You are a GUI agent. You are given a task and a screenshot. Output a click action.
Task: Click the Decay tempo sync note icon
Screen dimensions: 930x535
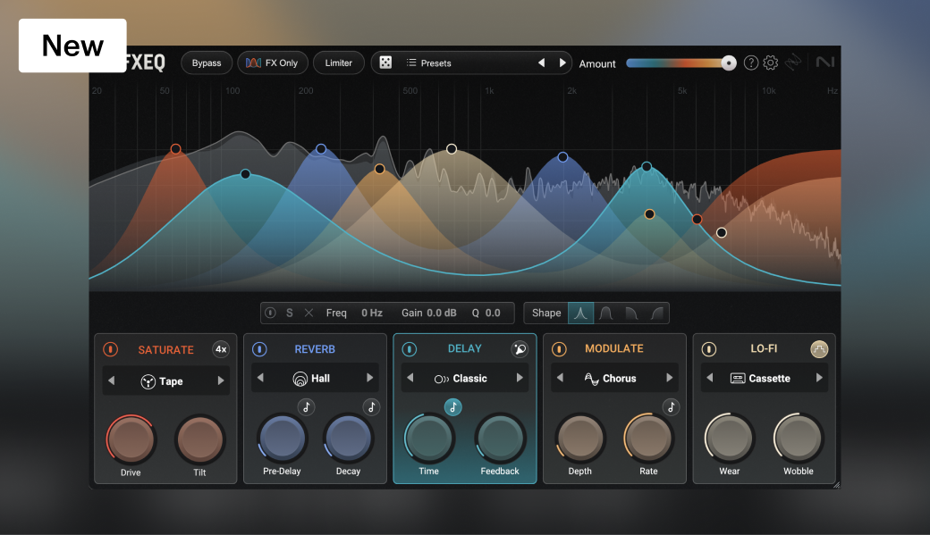371,407
